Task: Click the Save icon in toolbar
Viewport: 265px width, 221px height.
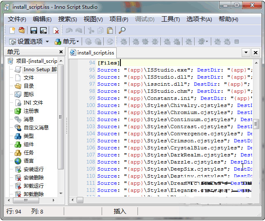Action: click(33, 30)
